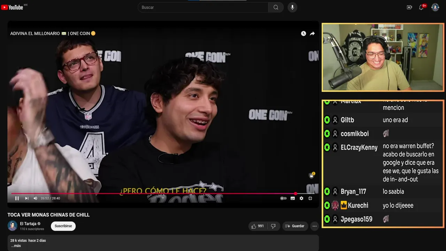This screenshot has width=446, height=251.
Task: Click the person icon beside cosmikboi
Action: 335,134
